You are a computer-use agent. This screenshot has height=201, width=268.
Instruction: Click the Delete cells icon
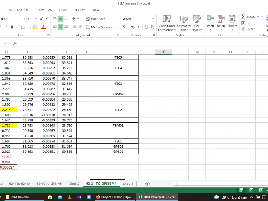pyautogui.click(x=221, y=19)
